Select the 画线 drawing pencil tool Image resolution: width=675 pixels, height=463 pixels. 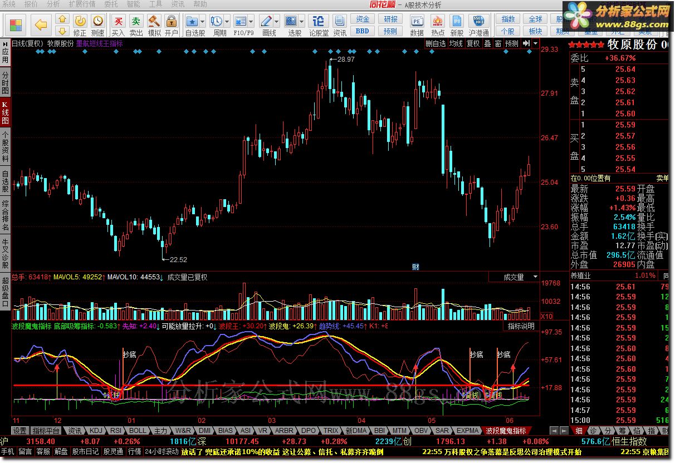[266, 21]
